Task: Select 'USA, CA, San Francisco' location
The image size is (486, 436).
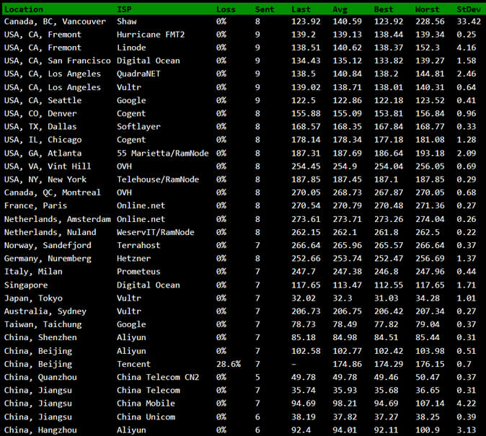Action: (x=58, y=61)
